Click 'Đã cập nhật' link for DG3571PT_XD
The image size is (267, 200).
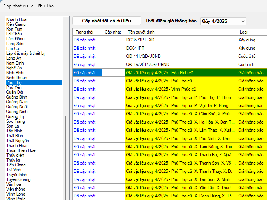[85, 40]
